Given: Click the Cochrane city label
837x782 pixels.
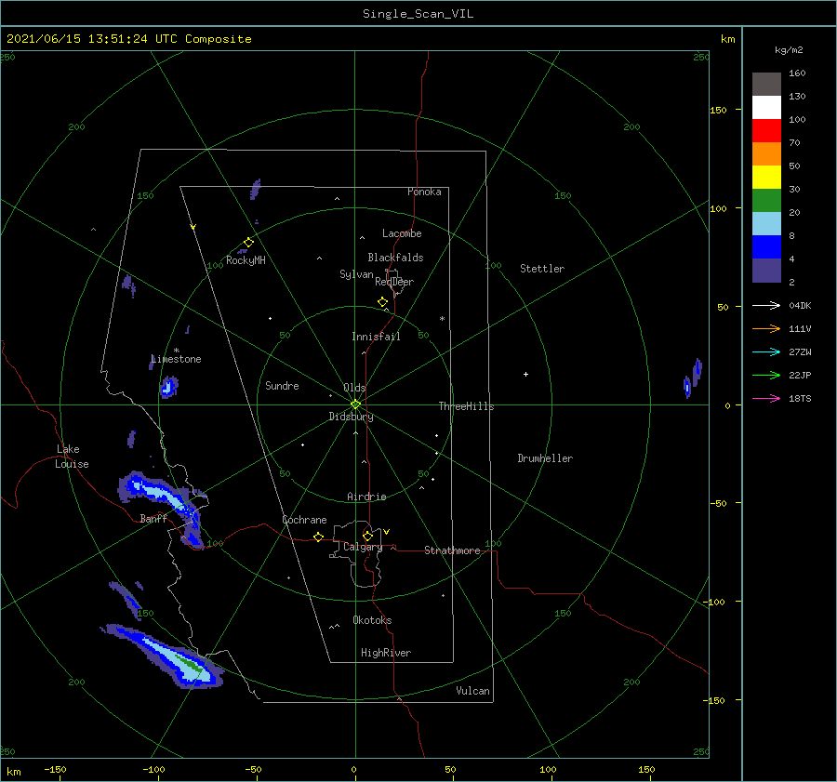Looking at the screenshot, I should click(x=304, y=520).
